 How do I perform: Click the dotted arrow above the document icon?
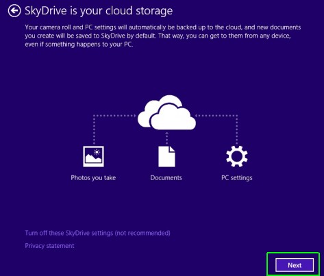pos(167,138)
